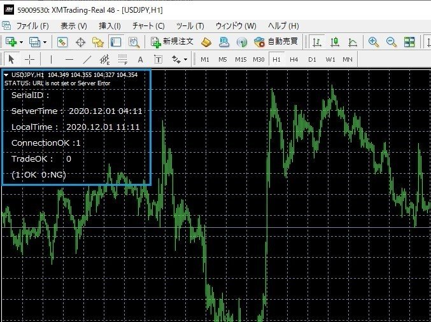The height and width of the screenshot is (322, 431).
Task: Switch to the W1 timeframe
Action: [330, 59]
